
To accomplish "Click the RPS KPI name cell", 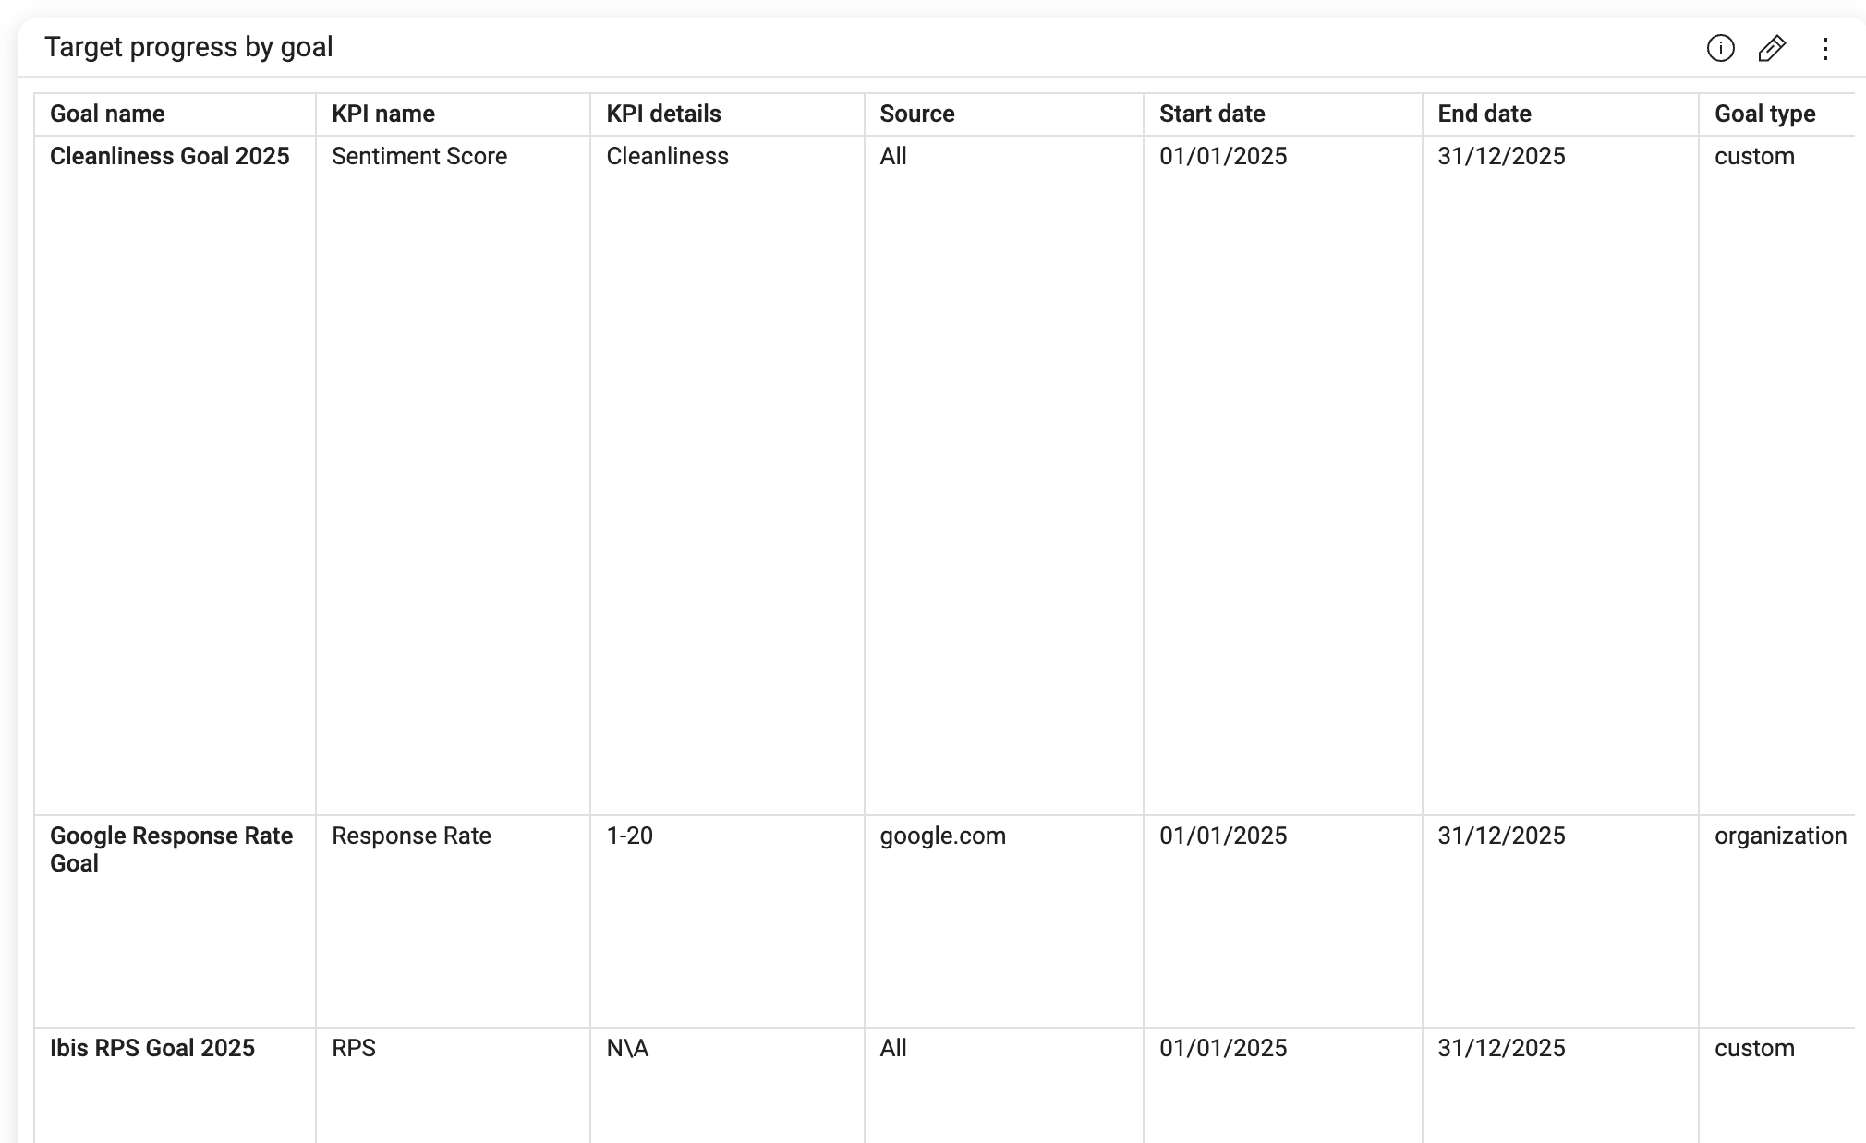I will click(x=354, y=1048).
